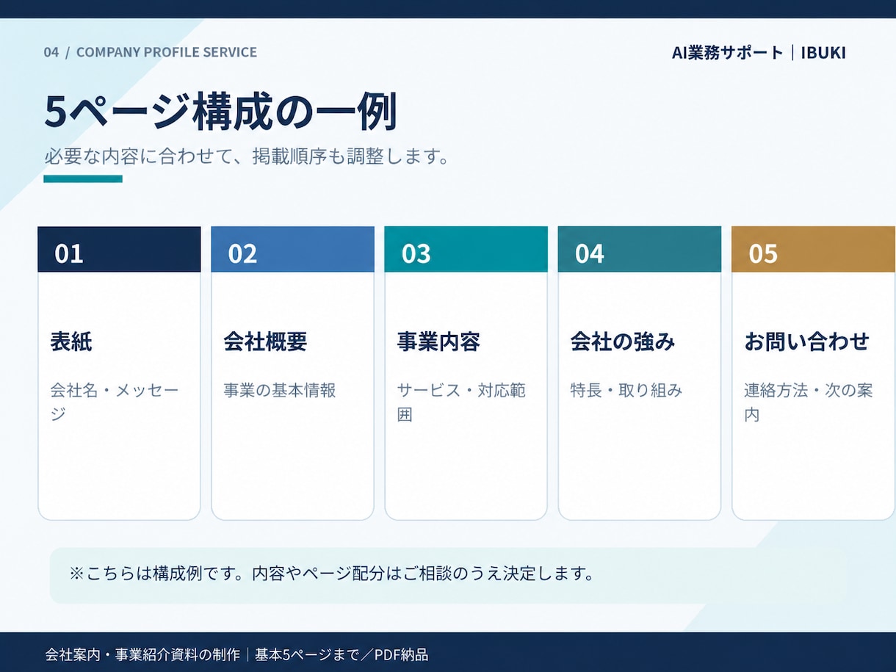Viewport: 896px width, 672px height.
Task: Select the card heading 事業内容
Action: pos(438,342)
